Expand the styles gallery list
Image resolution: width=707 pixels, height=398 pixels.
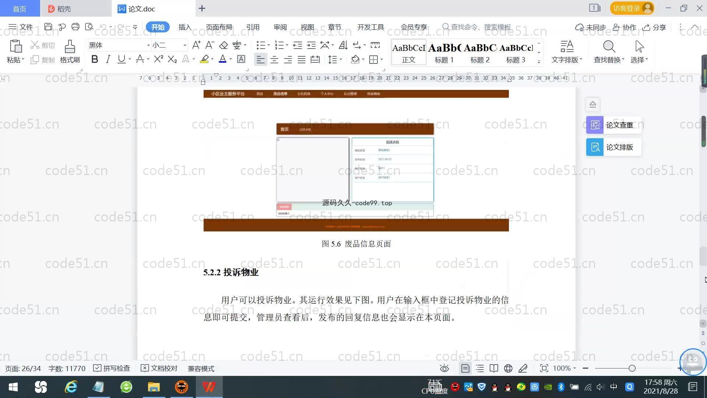coord(539,62)
